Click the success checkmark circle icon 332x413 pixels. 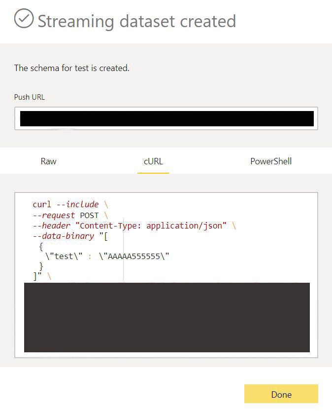tap(24, 19)
